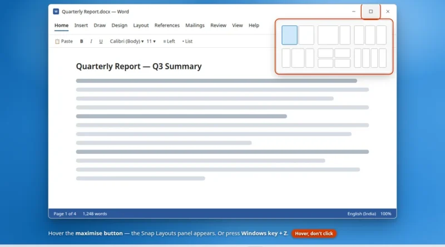Snap to first column of three-equal-columns layout
This screenshot has height=247, width=445.
tap(359, 35)
